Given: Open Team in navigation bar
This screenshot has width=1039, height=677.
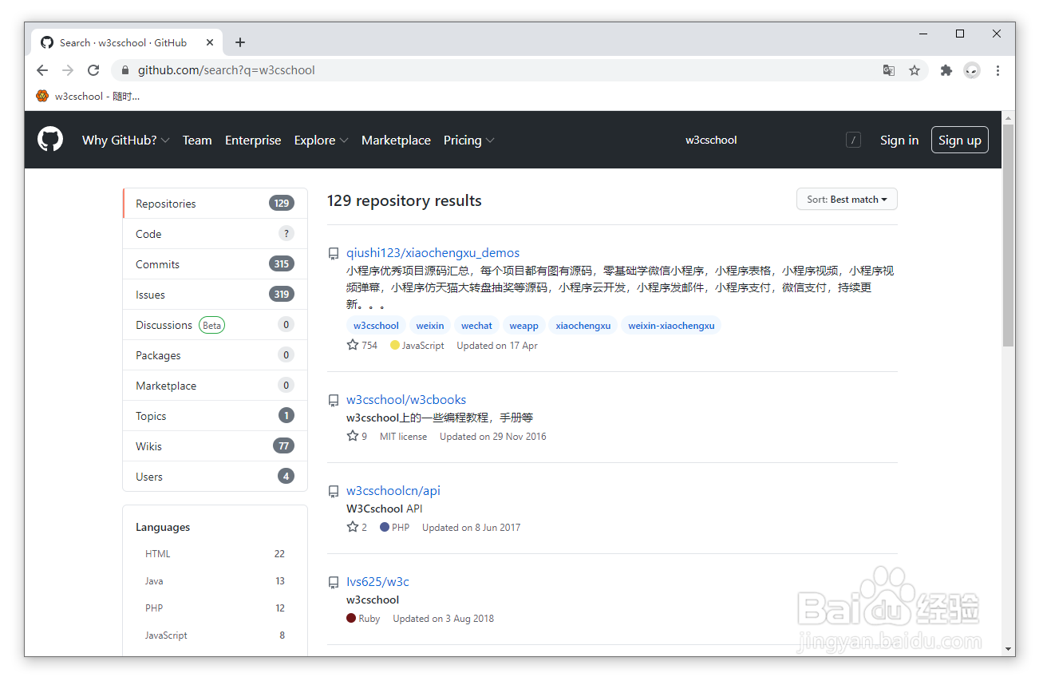Looking at the screenshot, I should click(x=197, y=140).
